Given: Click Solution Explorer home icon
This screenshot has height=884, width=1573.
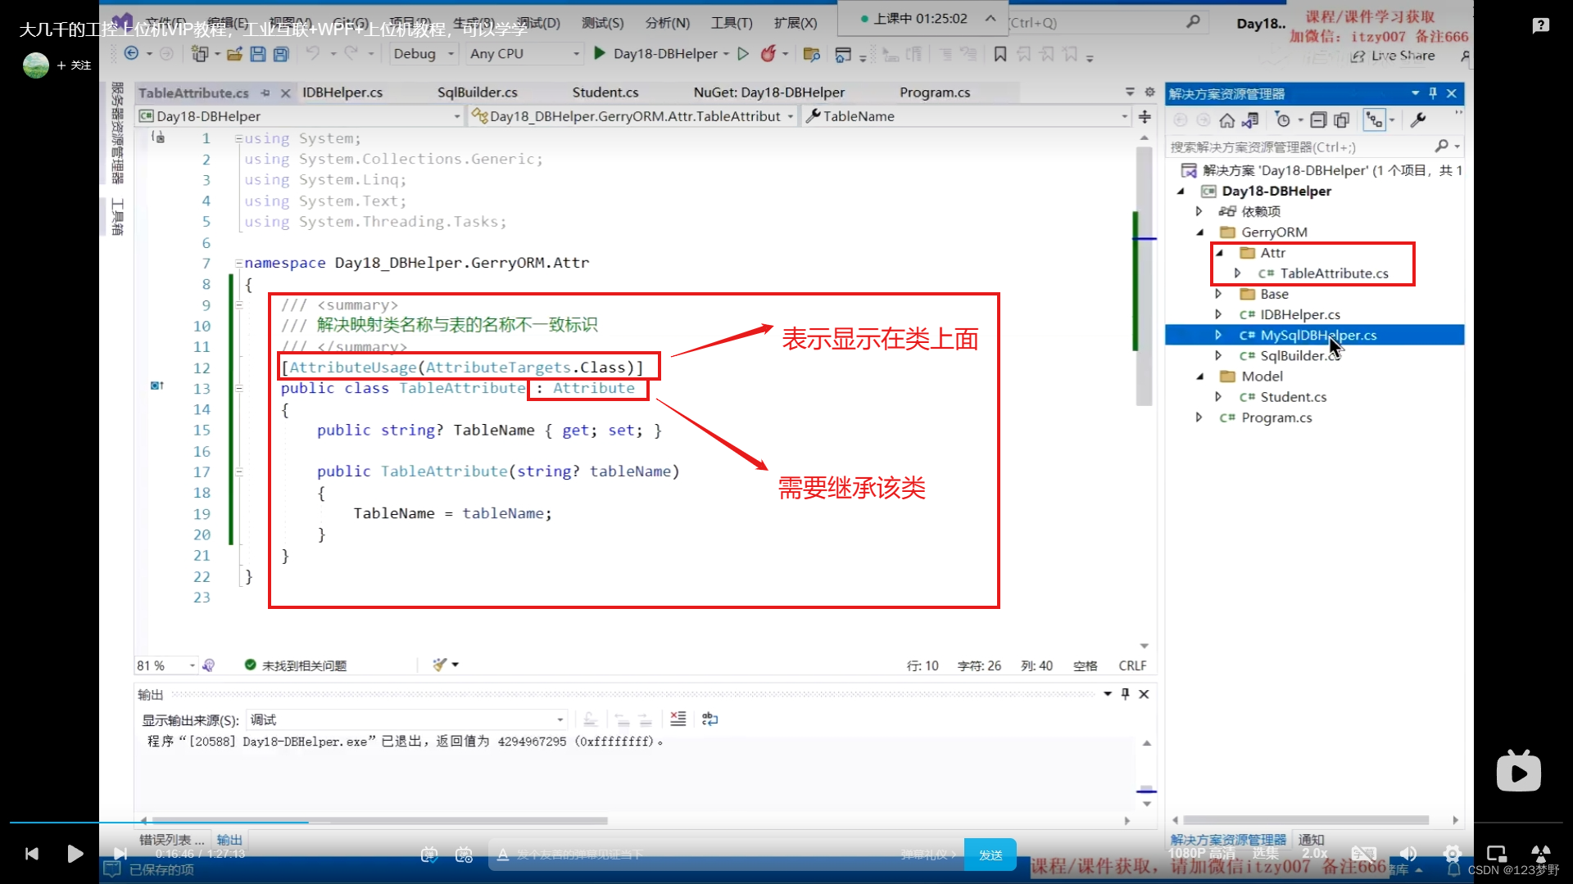Looking at the screenshot, I should coord(1226,120).
